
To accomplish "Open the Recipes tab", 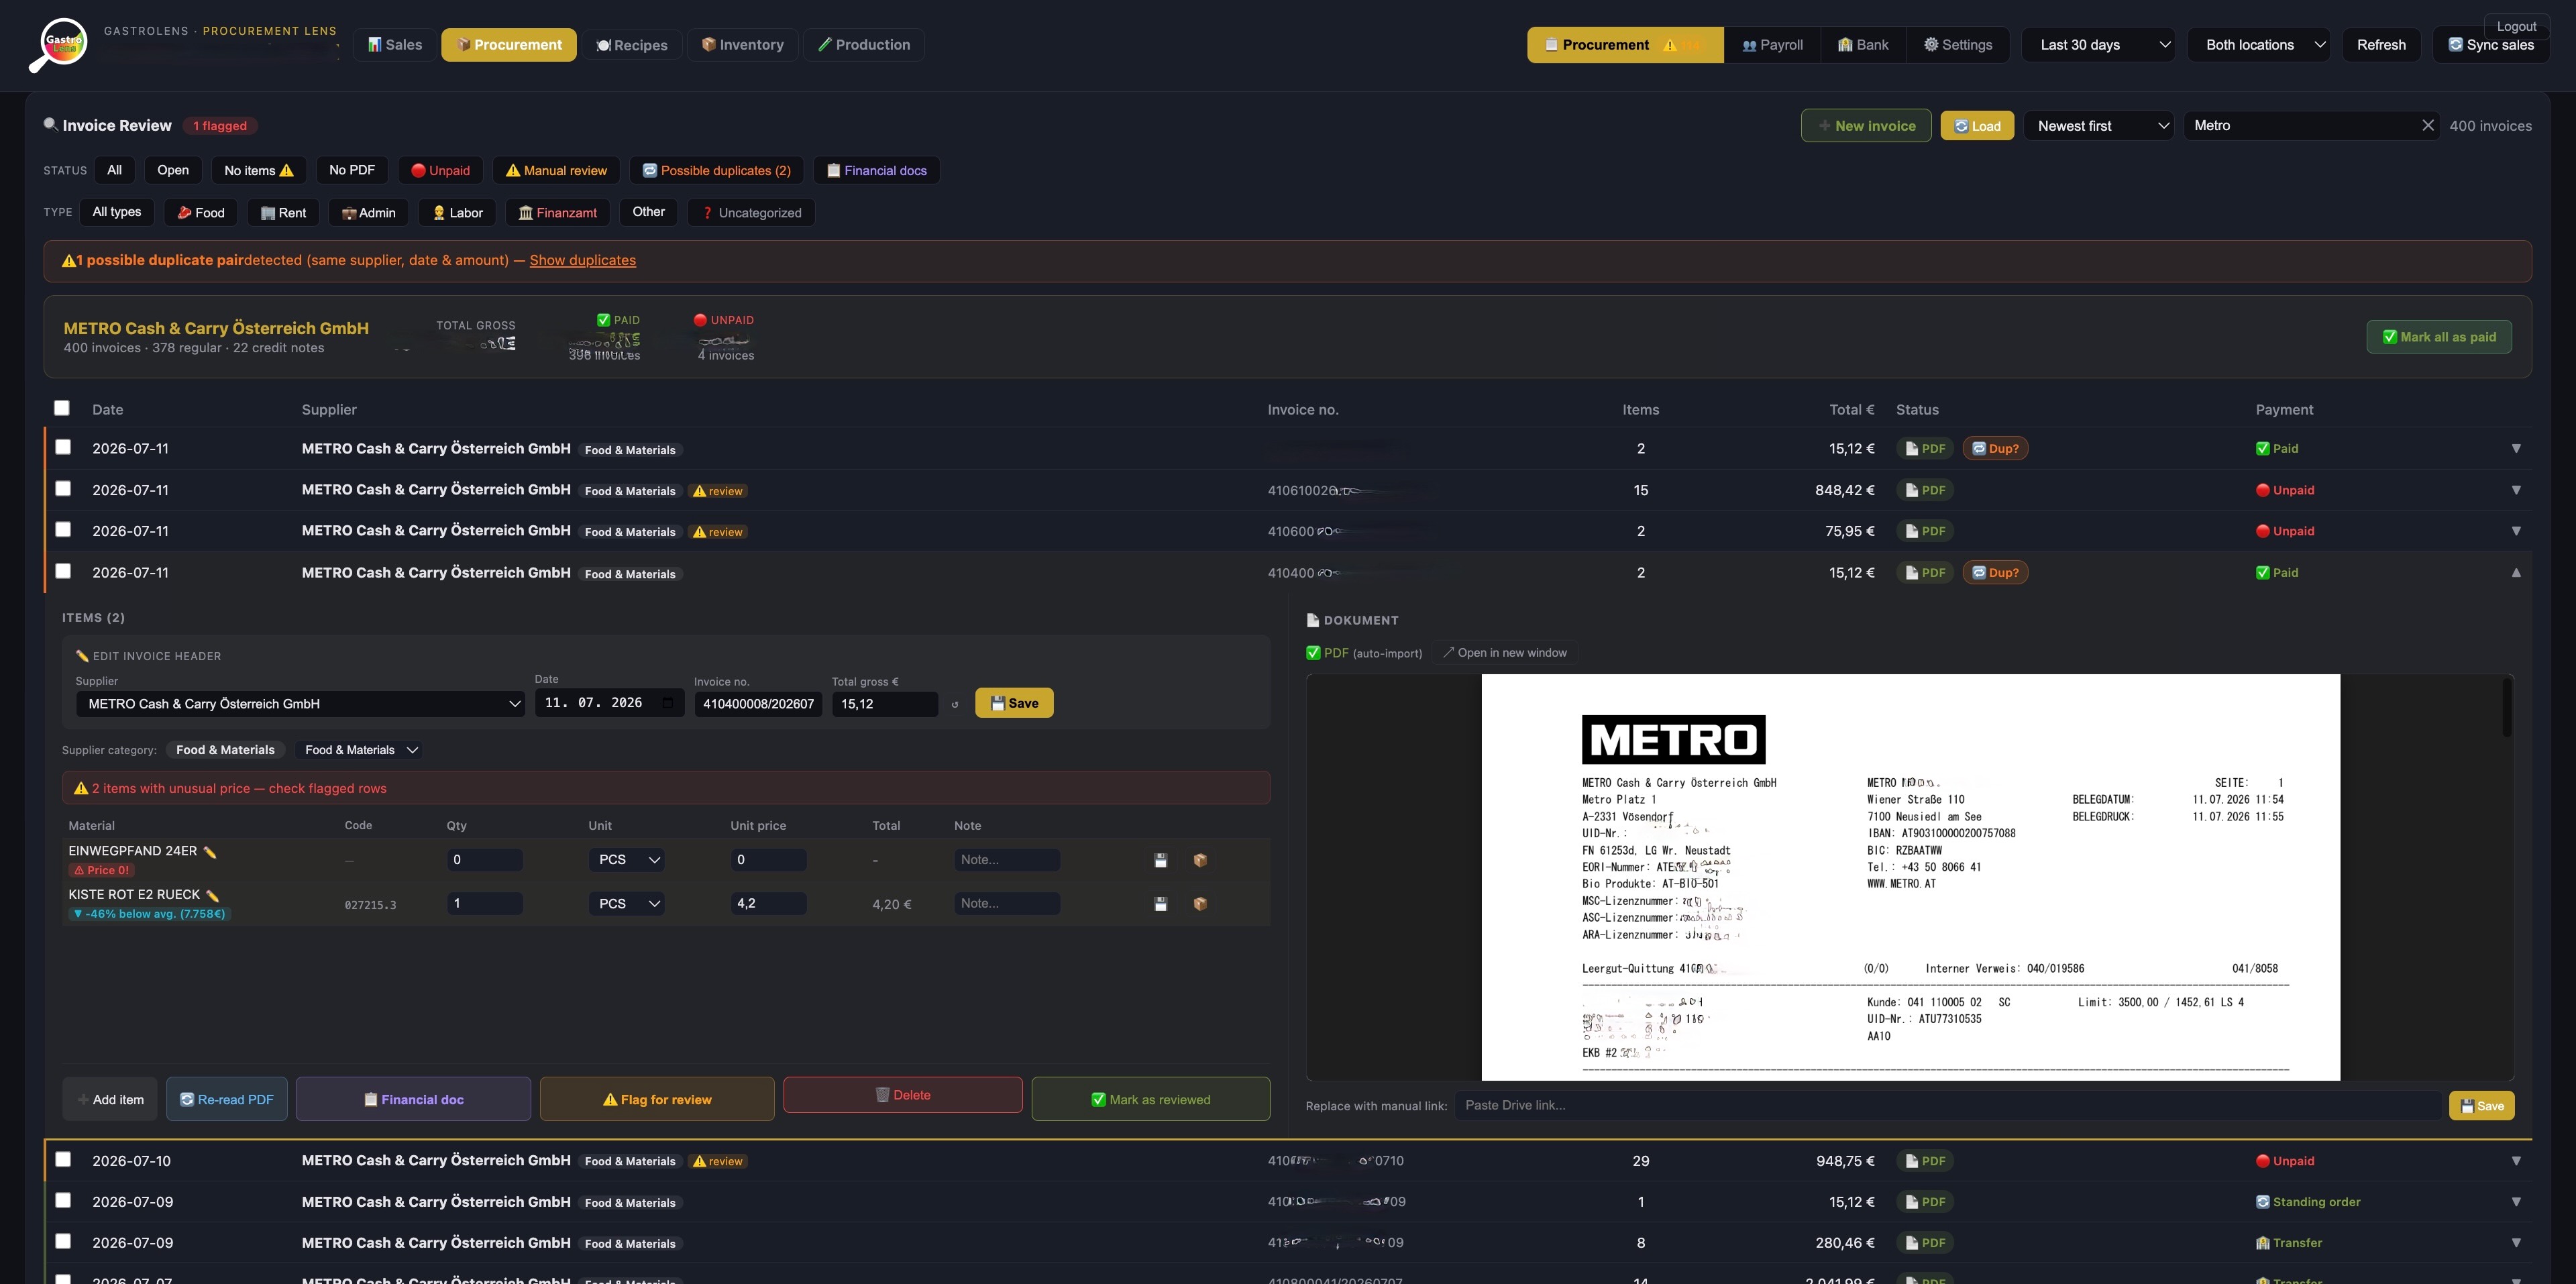I will [632, 45].
